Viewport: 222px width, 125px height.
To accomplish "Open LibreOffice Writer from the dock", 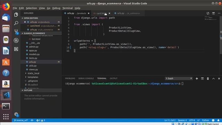I will click(x=6, y=51).
